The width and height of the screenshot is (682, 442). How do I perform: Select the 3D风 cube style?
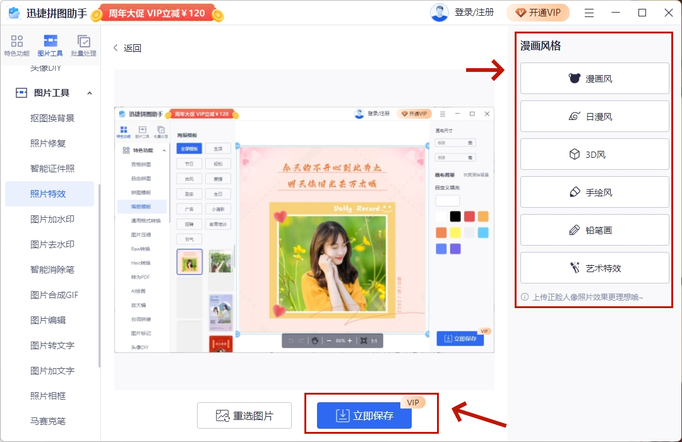[x=594, y=155]
